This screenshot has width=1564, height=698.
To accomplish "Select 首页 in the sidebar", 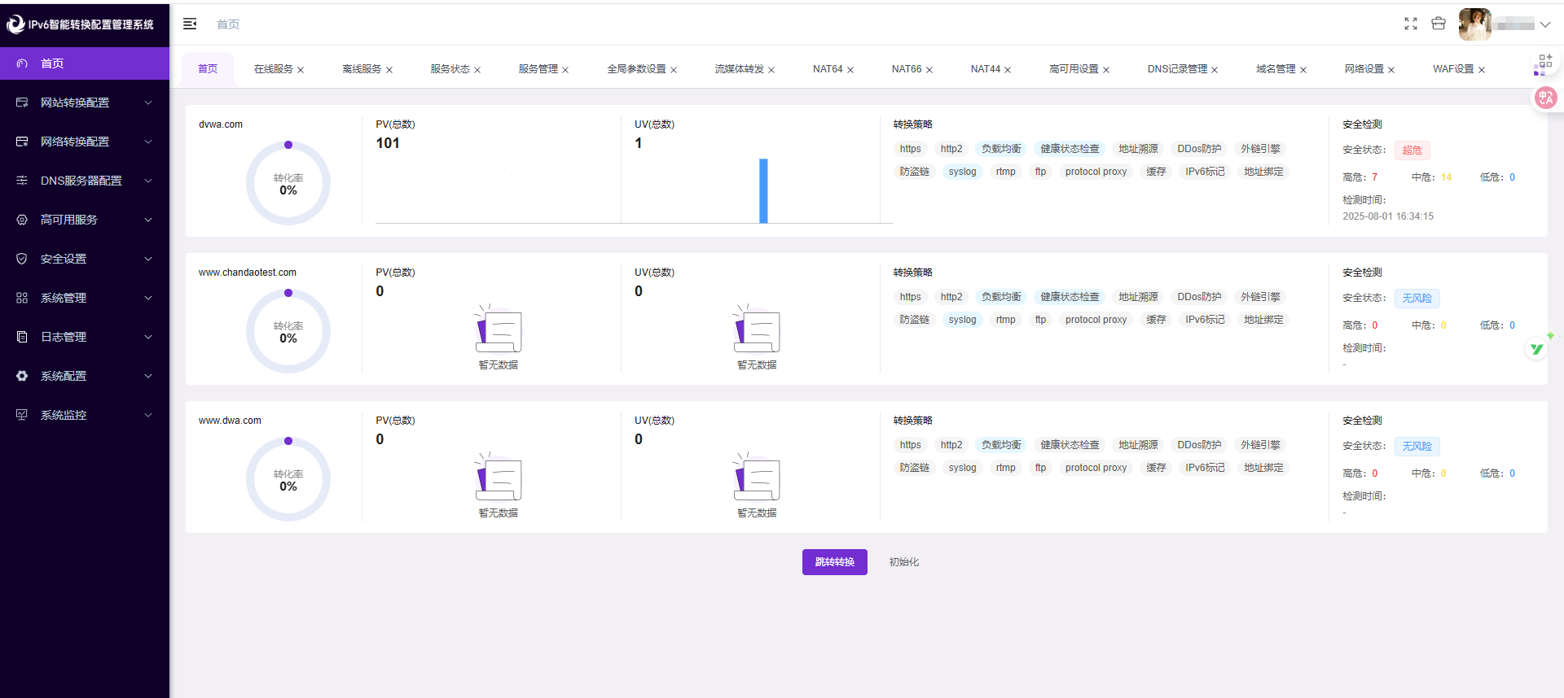I will pyautogui.click(x=85, y=63).
